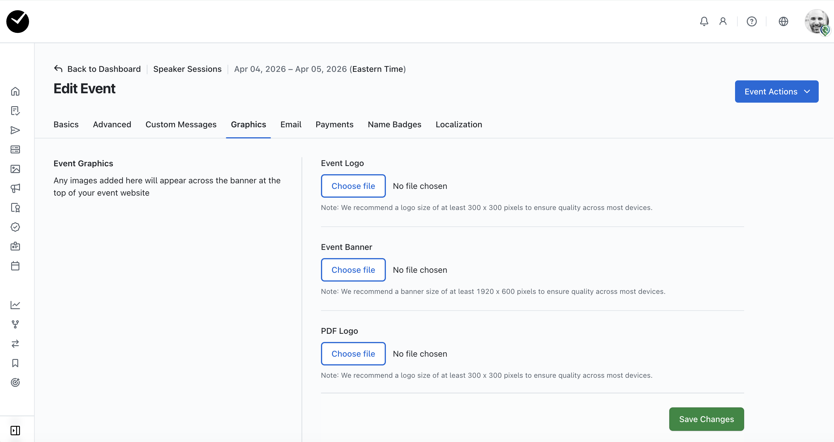Open the line chart analytics icon

pos(15,305)
